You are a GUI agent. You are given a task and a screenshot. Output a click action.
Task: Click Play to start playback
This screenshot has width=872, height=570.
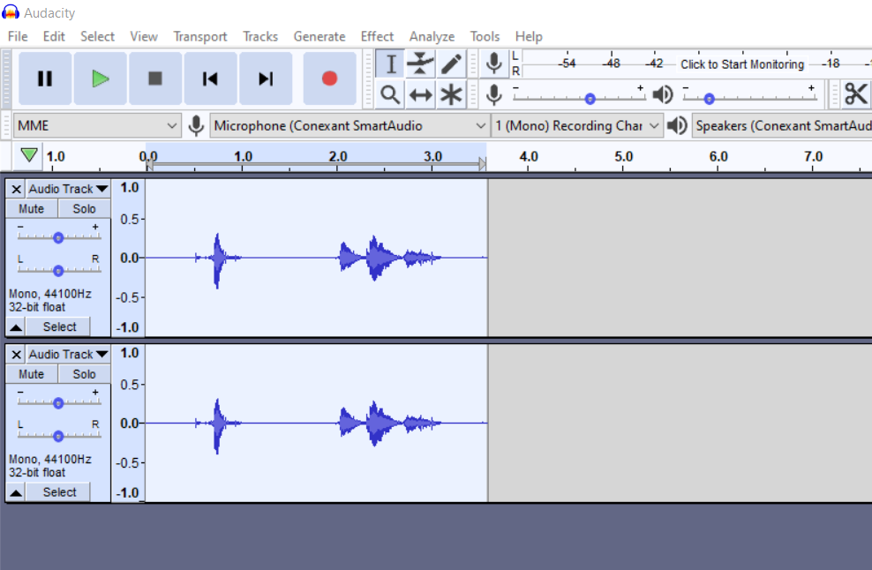[100, 78]
